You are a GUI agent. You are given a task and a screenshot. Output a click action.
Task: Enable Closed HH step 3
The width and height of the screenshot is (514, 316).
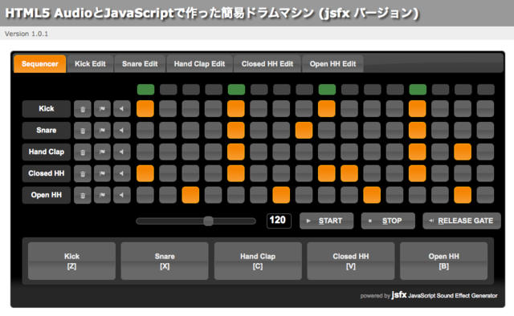tap(190, 173)
